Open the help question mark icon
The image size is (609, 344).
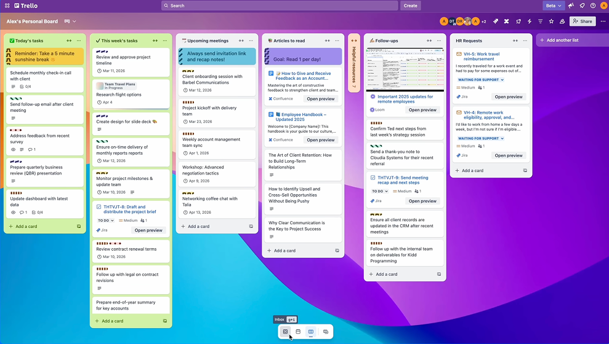(593, 6)
